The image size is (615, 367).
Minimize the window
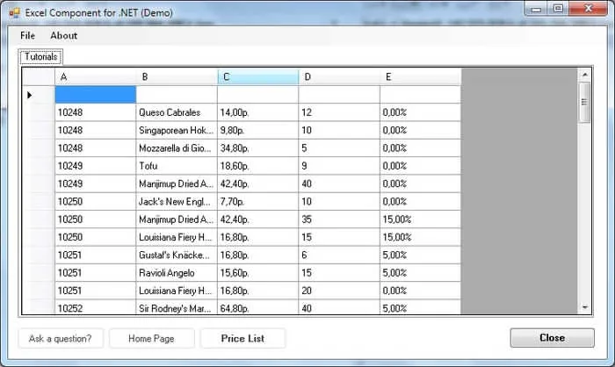(x=536, y=9)
